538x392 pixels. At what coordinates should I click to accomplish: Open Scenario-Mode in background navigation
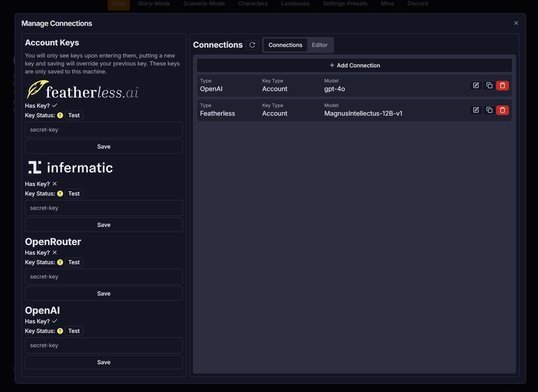pos(204,4)
